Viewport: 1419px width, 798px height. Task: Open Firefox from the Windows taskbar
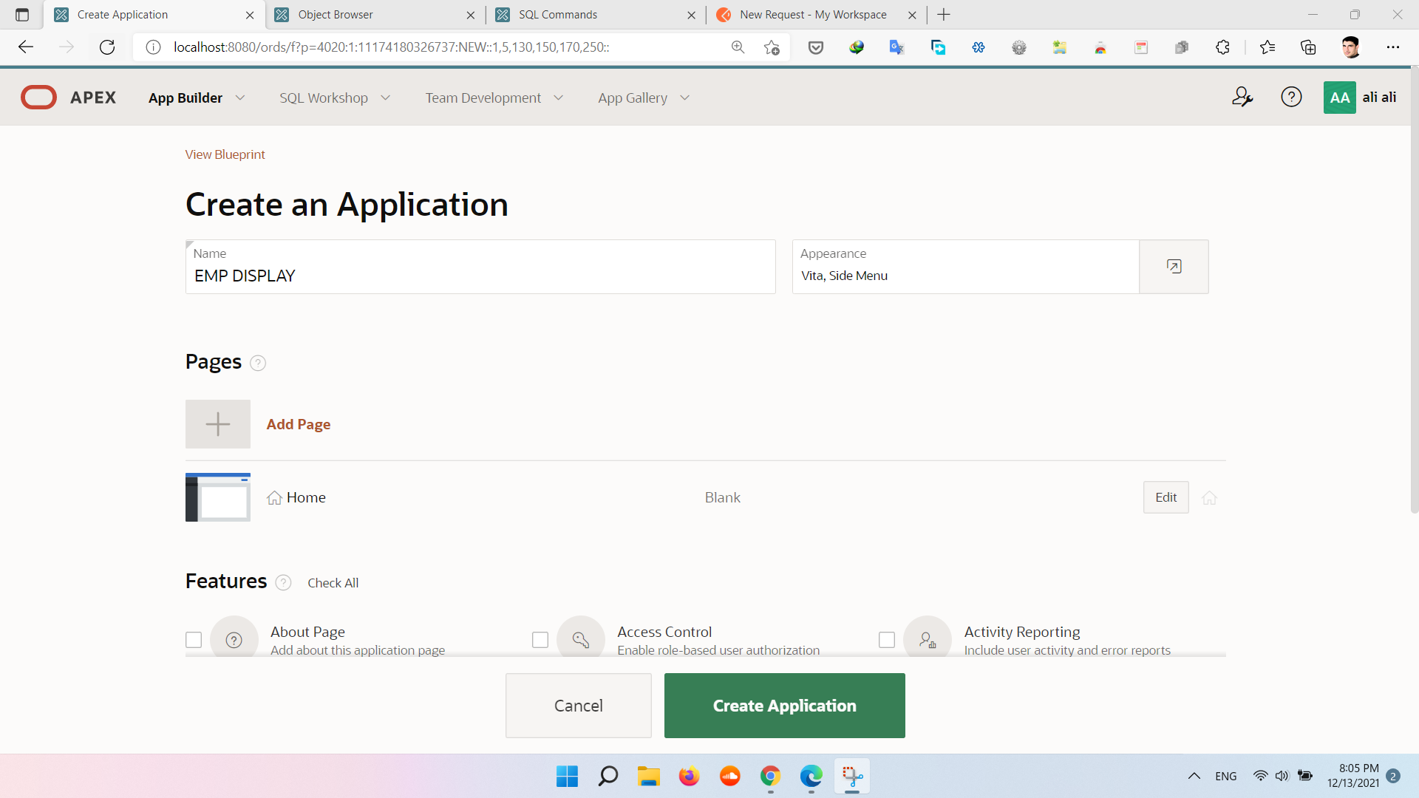pyautogui.click(x=689, y=777)
